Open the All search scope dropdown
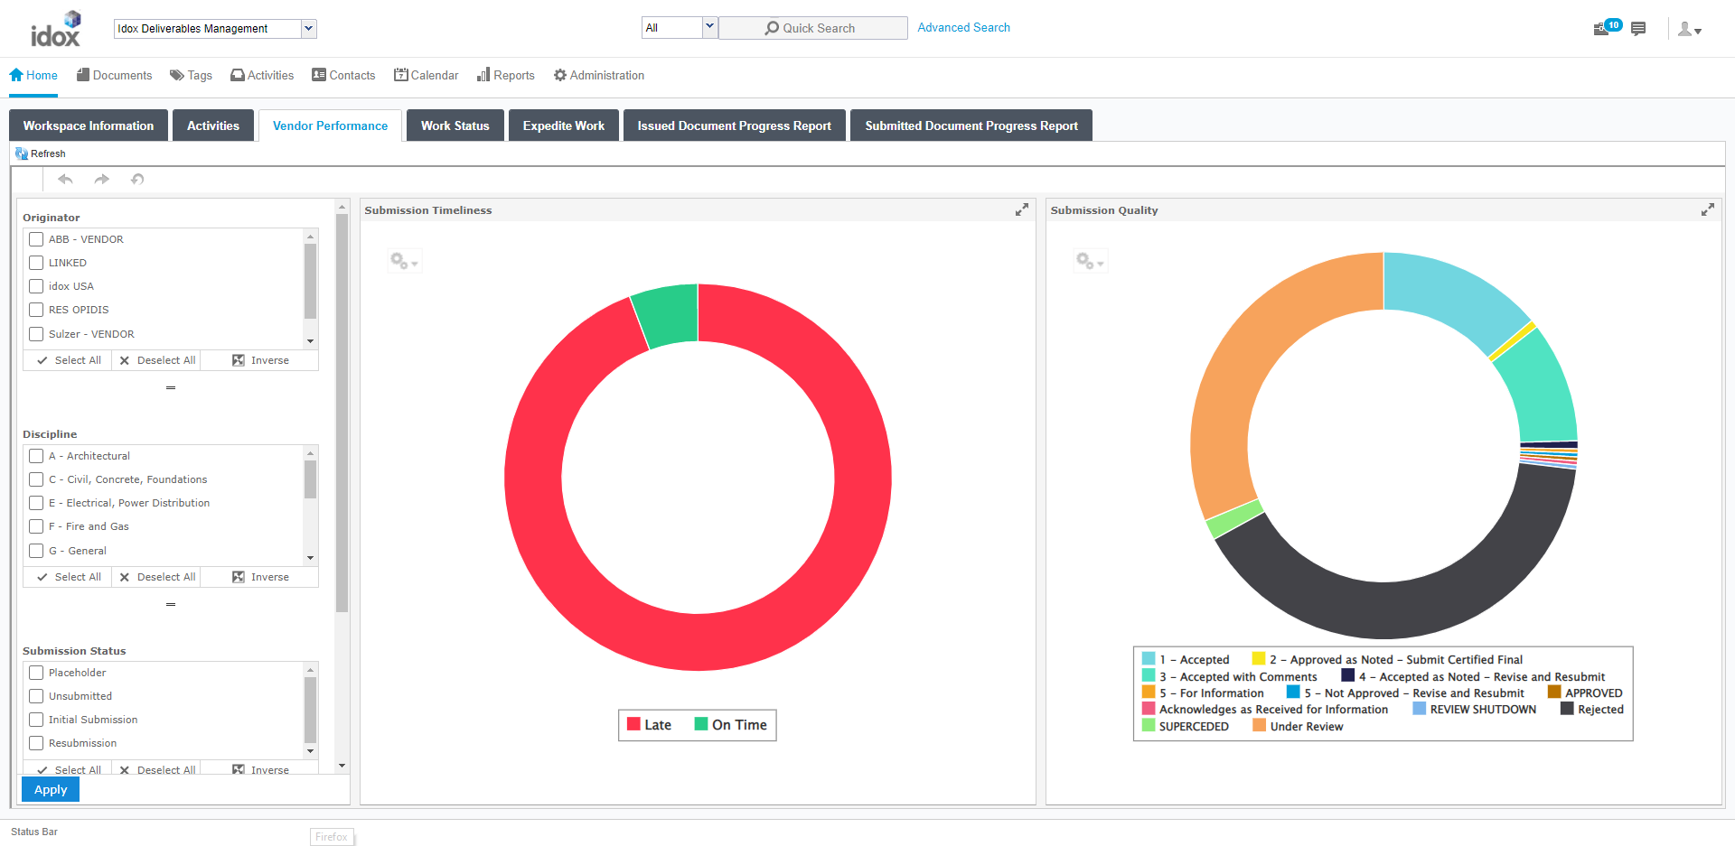Image resolution: width=1735 pixels, height=846 pixels. pyautogui.click(x=710, y=27)
